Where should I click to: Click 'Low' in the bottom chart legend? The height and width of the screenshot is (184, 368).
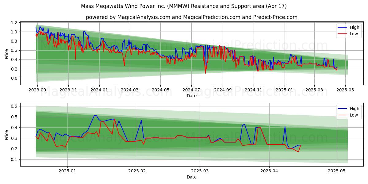point(354,115)
